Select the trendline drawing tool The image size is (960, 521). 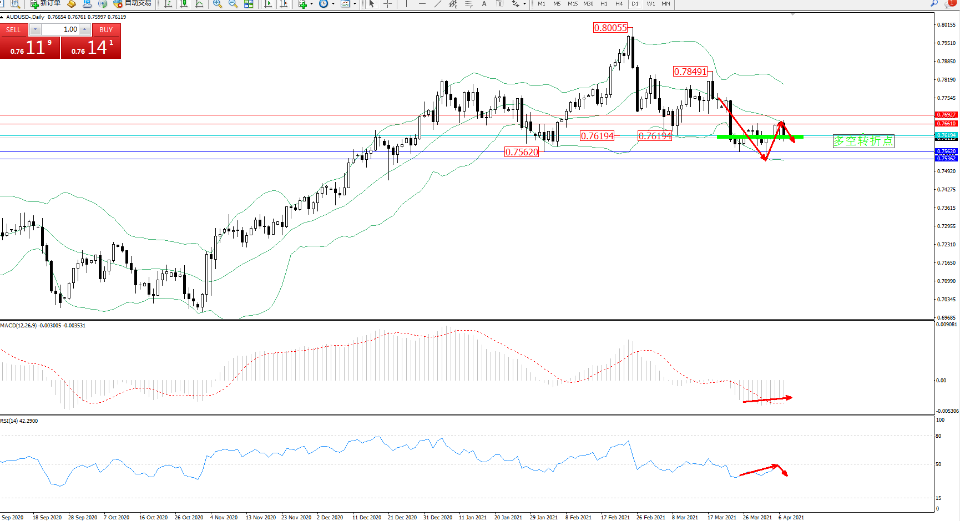click(x=438, y=4)
